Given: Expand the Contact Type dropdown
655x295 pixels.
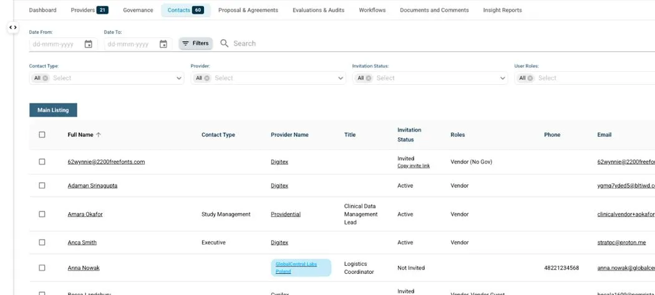Looking at the screenshot, I should click(x=179, y=78).
